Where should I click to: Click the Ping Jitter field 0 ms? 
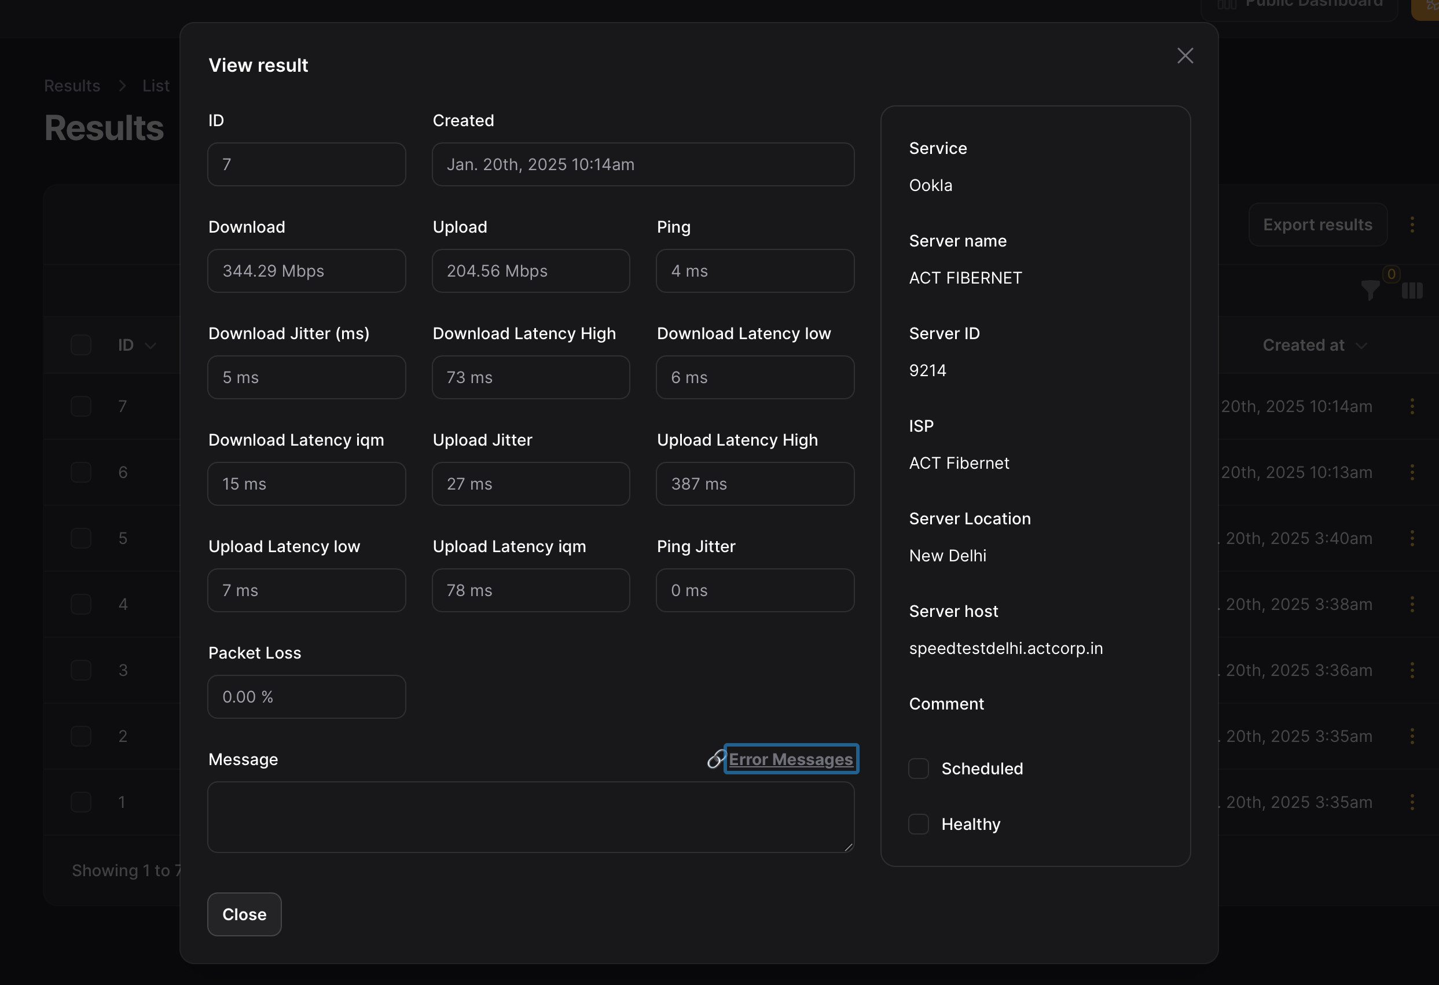[x=755, y=590]
